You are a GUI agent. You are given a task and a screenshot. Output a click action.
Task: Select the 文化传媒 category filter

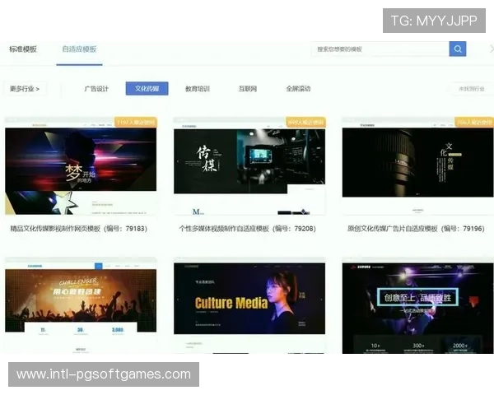click(147, 89)
